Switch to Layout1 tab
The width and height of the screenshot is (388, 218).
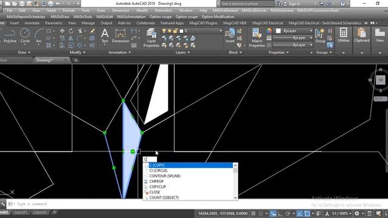click(20, 212)
